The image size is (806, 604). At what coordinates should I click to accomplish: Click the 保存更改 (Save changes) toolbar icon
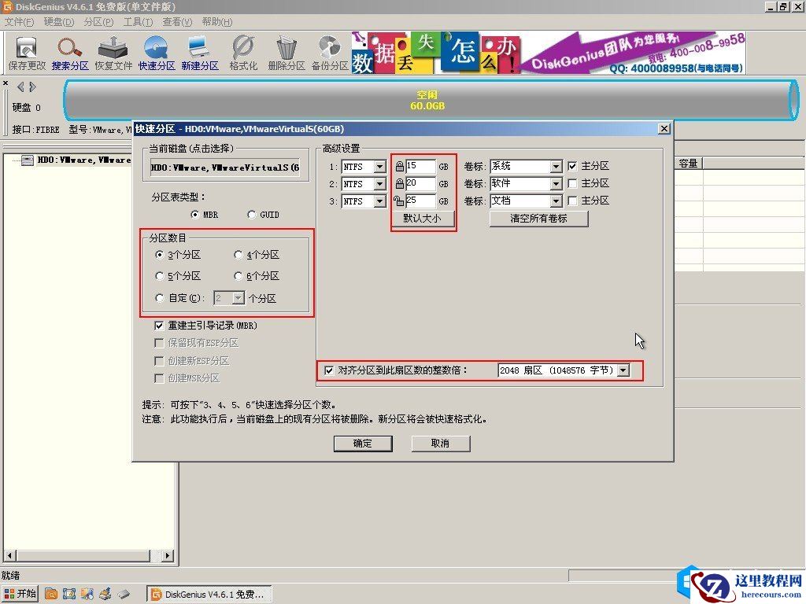point(27,53)
